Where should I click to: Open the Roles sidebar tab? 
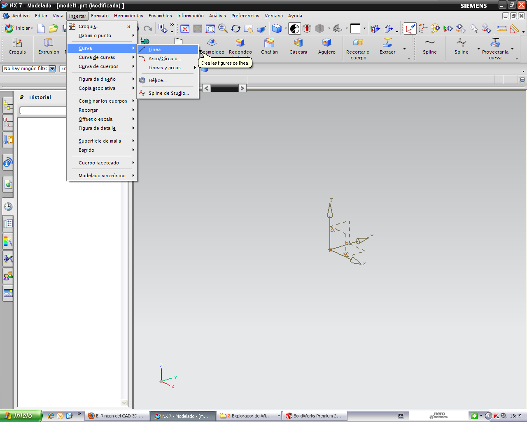pyautogui.click(x=8, y=224)
